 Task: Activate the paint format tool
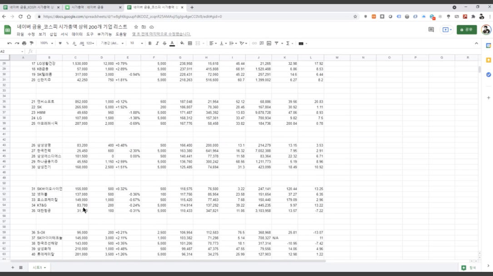pyautogui.click(x=31, y=43)
